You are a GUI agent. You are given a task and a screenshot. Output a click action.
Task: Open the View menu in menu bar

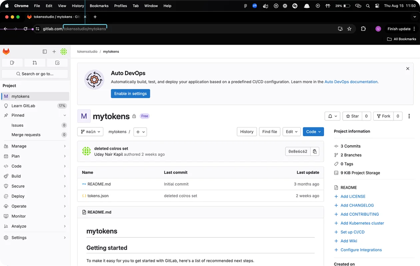62,6
